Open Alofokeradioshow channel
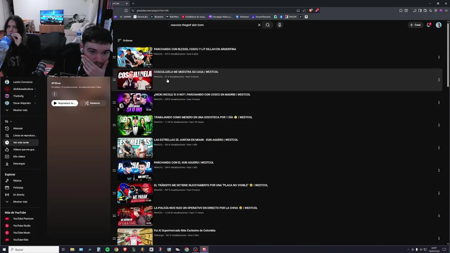 pyautogui.click(x=21, y=89)
